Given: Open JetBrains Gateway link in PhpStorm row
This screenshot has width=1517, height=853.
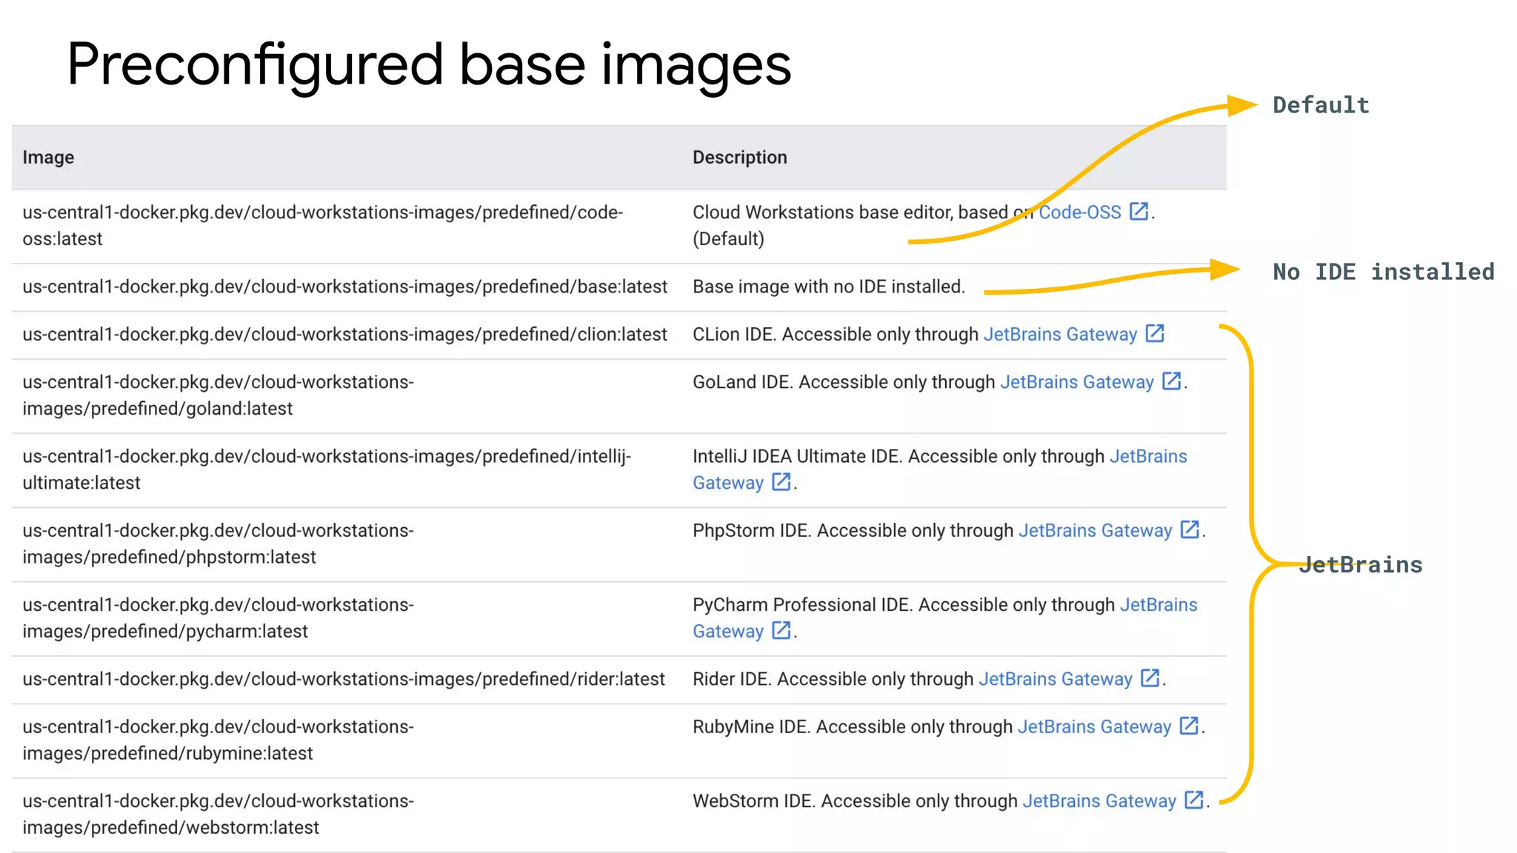Looking at the screenshot, I should coord(1096,531).
